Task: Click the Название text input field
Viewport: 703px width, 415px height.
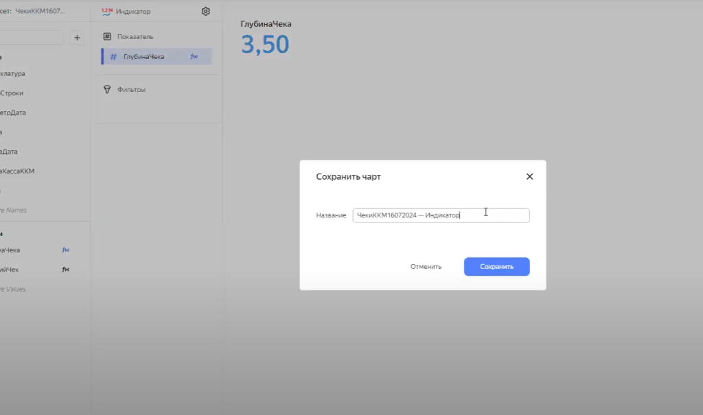Action: (440, 215)
